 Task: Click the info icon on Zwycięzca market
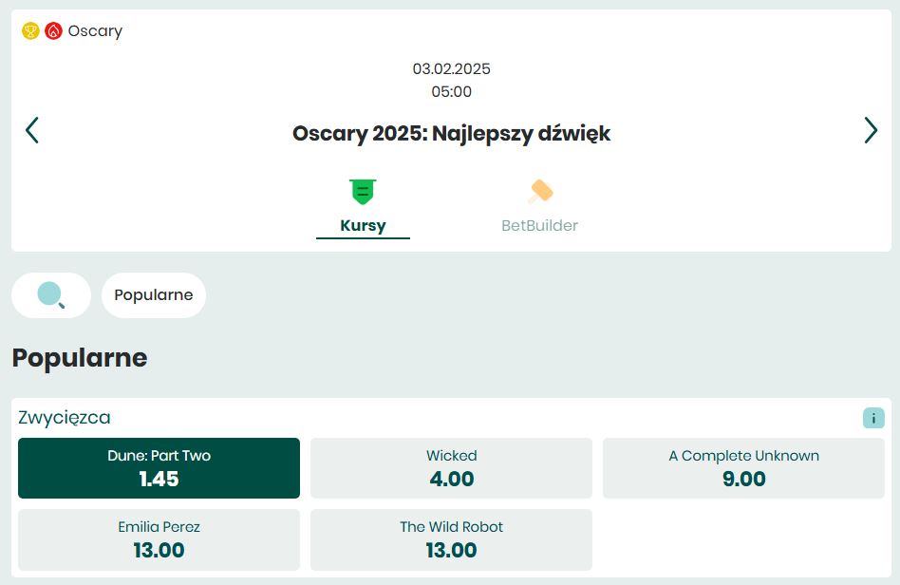click(x=872, y=417)
